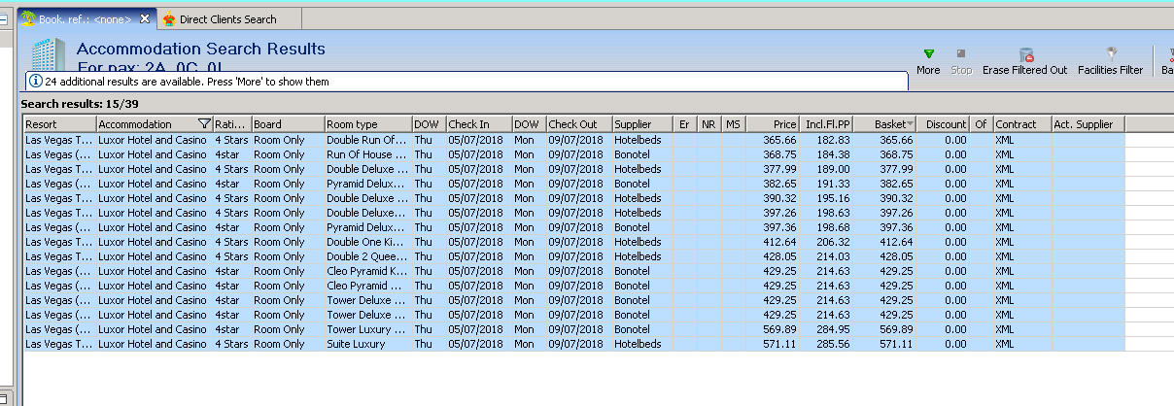The height and width of the screenshot is (406, 1174).
Task: Click the NR column header
Action: [709, 124]
